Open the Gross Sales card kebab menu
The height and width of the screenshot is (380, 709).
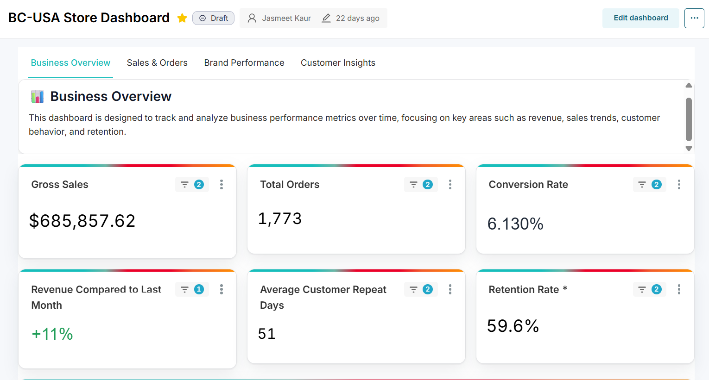[x=222, y=185]
